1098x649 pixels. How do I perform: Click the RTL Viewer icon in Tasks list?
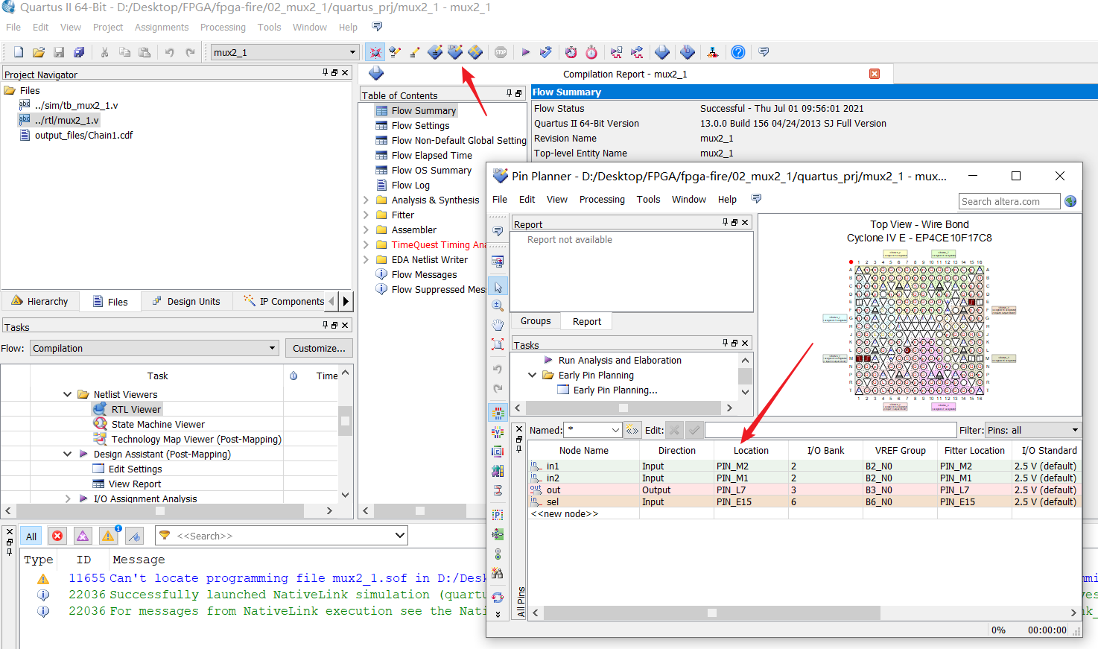100,409
